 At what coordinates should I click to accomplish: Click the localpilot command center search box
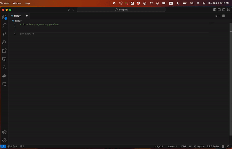[x=121, y=10]
